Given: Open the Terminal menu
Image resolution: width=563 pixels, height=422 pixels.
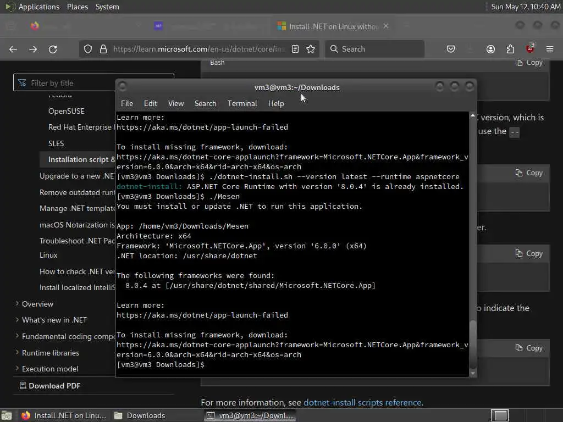Looking at the screenshot, I should click(x=242, y=103).
